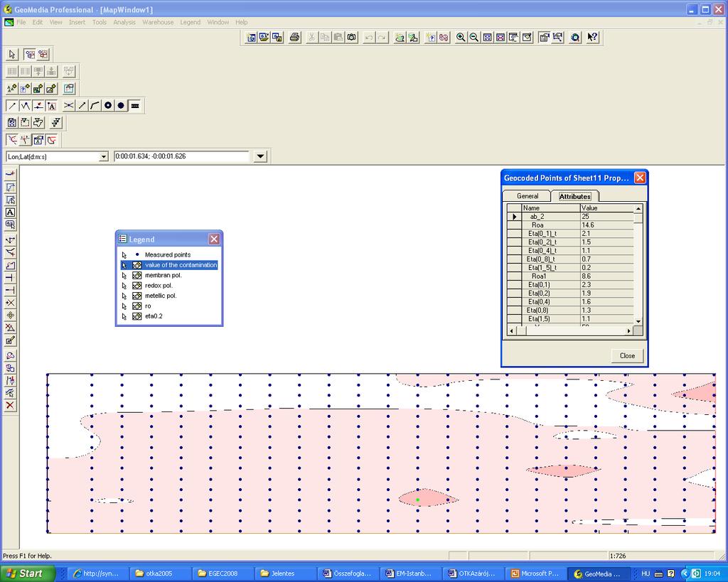Click the ro legend style swatch
728x582 pixels.
tap(136, 306)
